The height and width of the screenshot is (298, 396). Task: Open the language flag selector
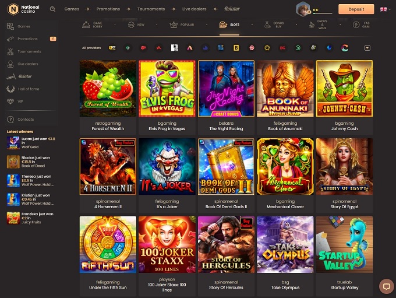(x=384, y=9)
